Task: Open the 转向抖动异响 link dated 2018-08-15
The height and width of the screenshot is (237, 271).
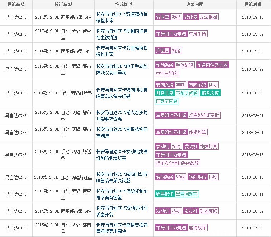Action: (x=122, y=177)
